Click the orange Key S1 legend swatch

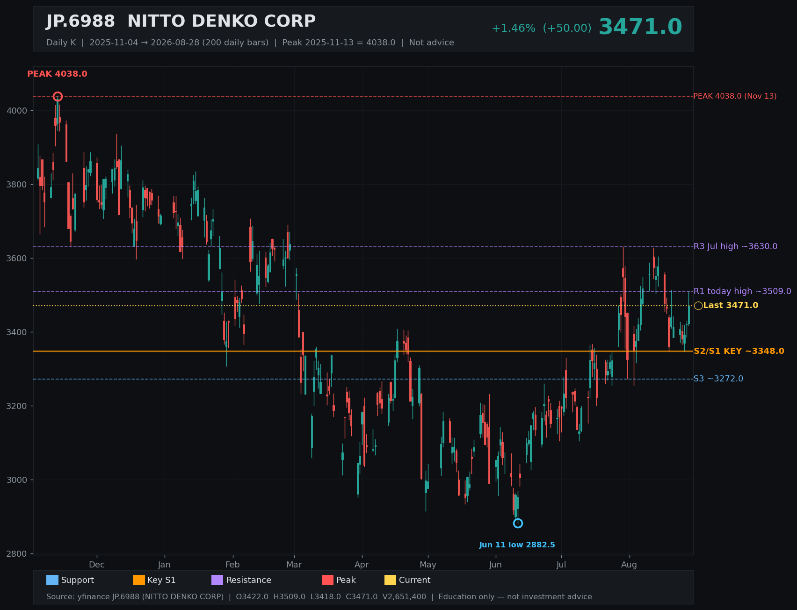click(139, 580)
